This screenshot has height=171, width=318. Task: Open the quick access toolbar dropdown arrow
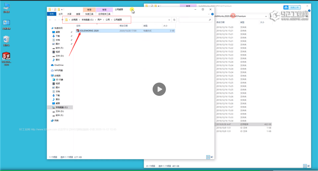point(61,9)
